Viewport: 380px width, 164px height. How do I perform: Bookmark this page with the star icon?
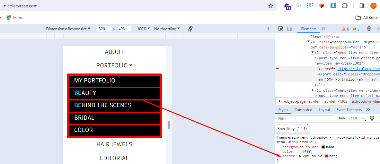271,6
